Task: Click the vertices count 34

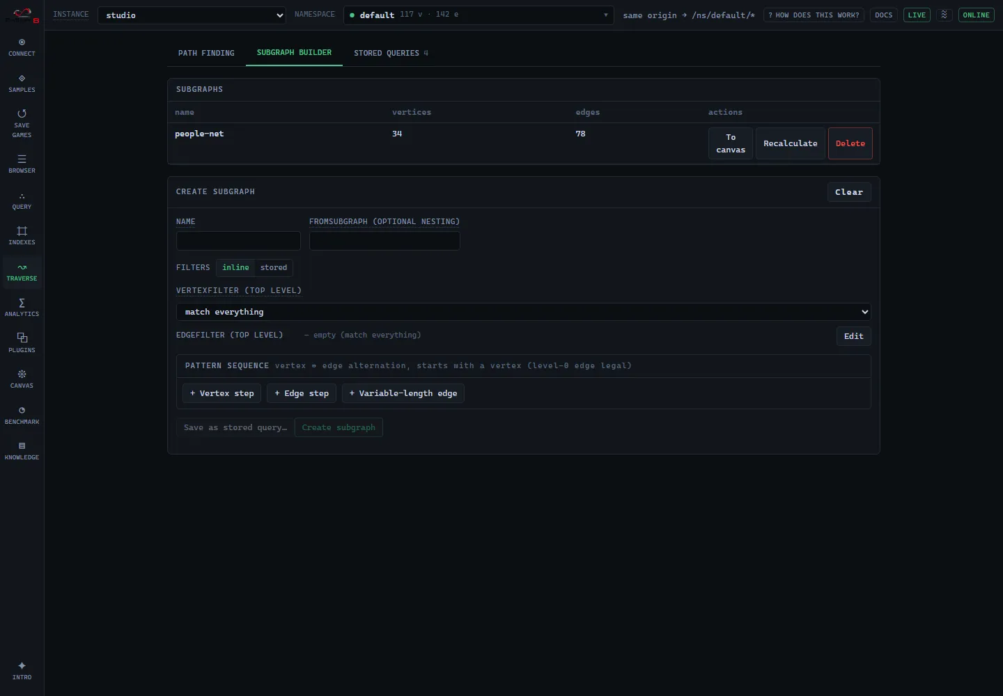Action: click(397, 134)
